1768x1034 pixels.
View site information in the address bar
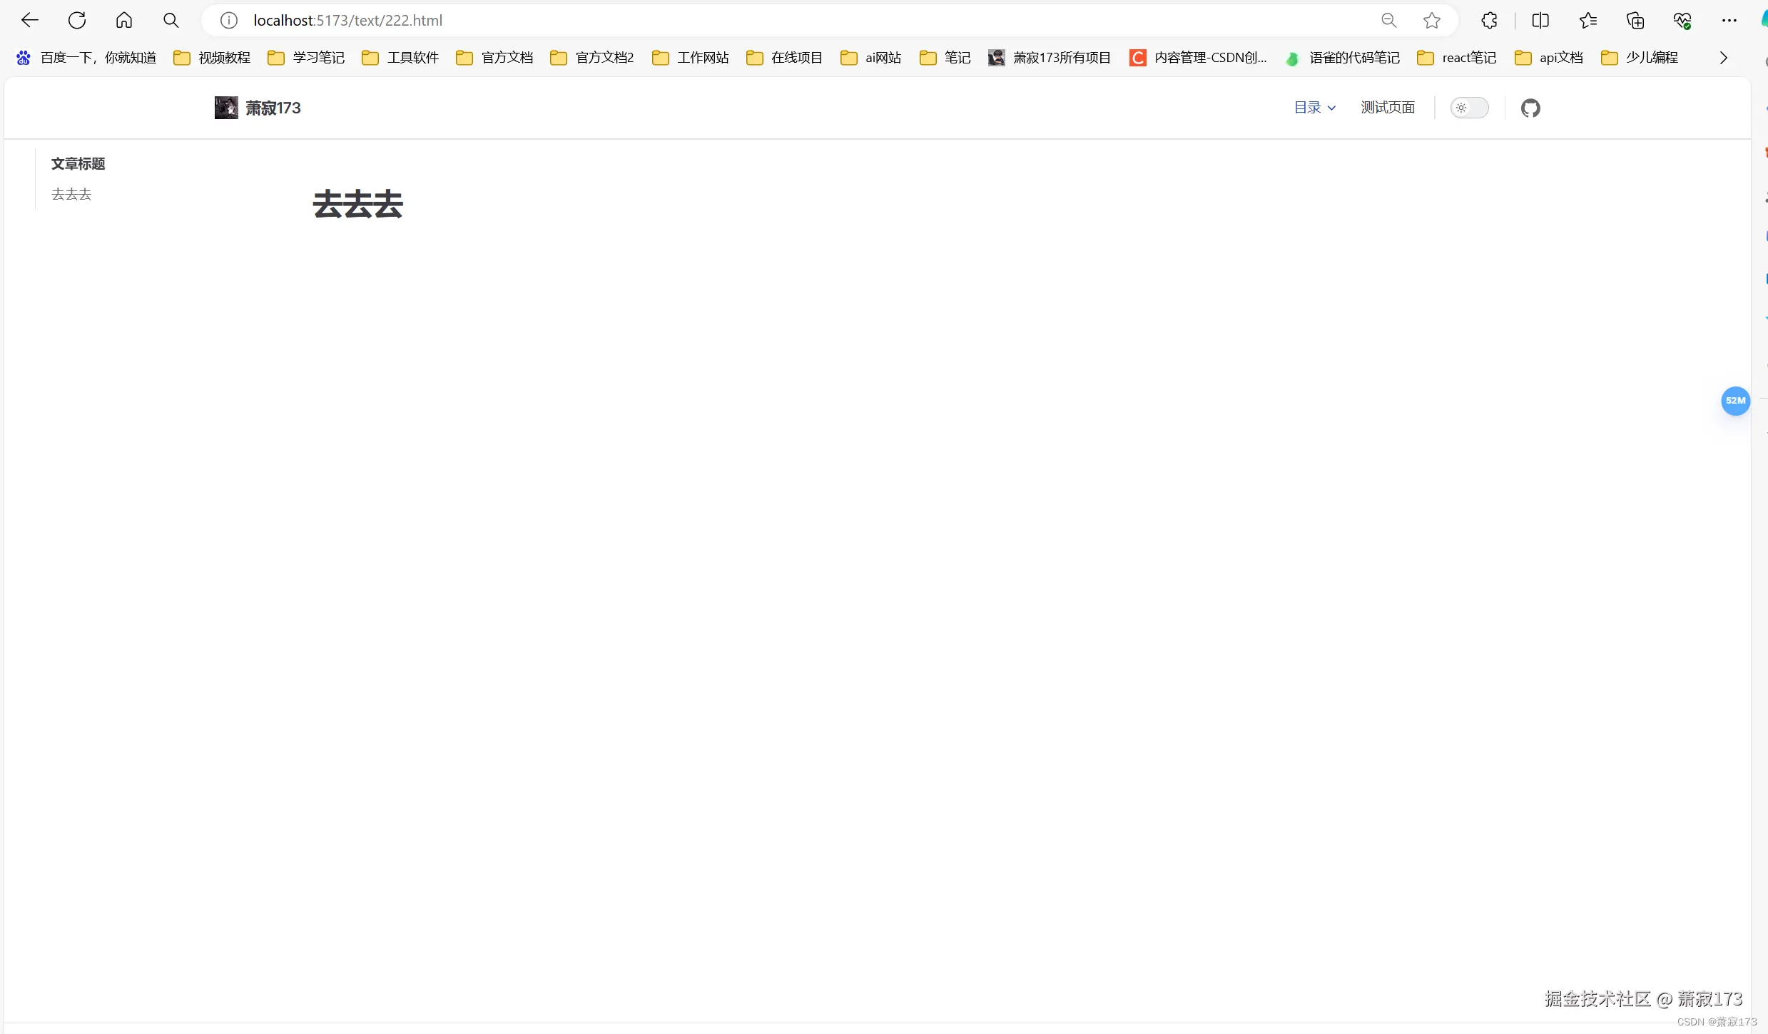(228, 19)
